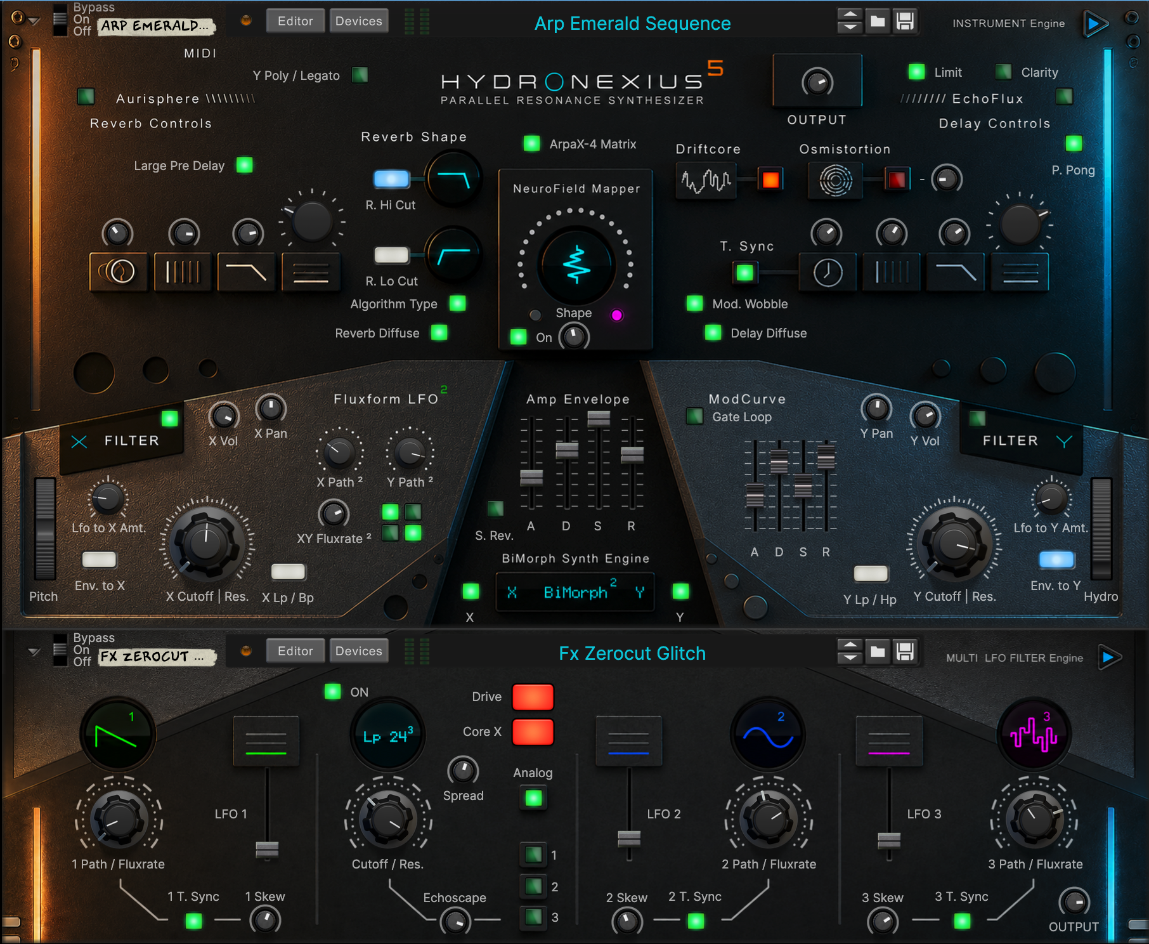This screenshot has width=1149, height=944.
Task: Click the LFO 2 blue lines display
Action: [628, 742]
